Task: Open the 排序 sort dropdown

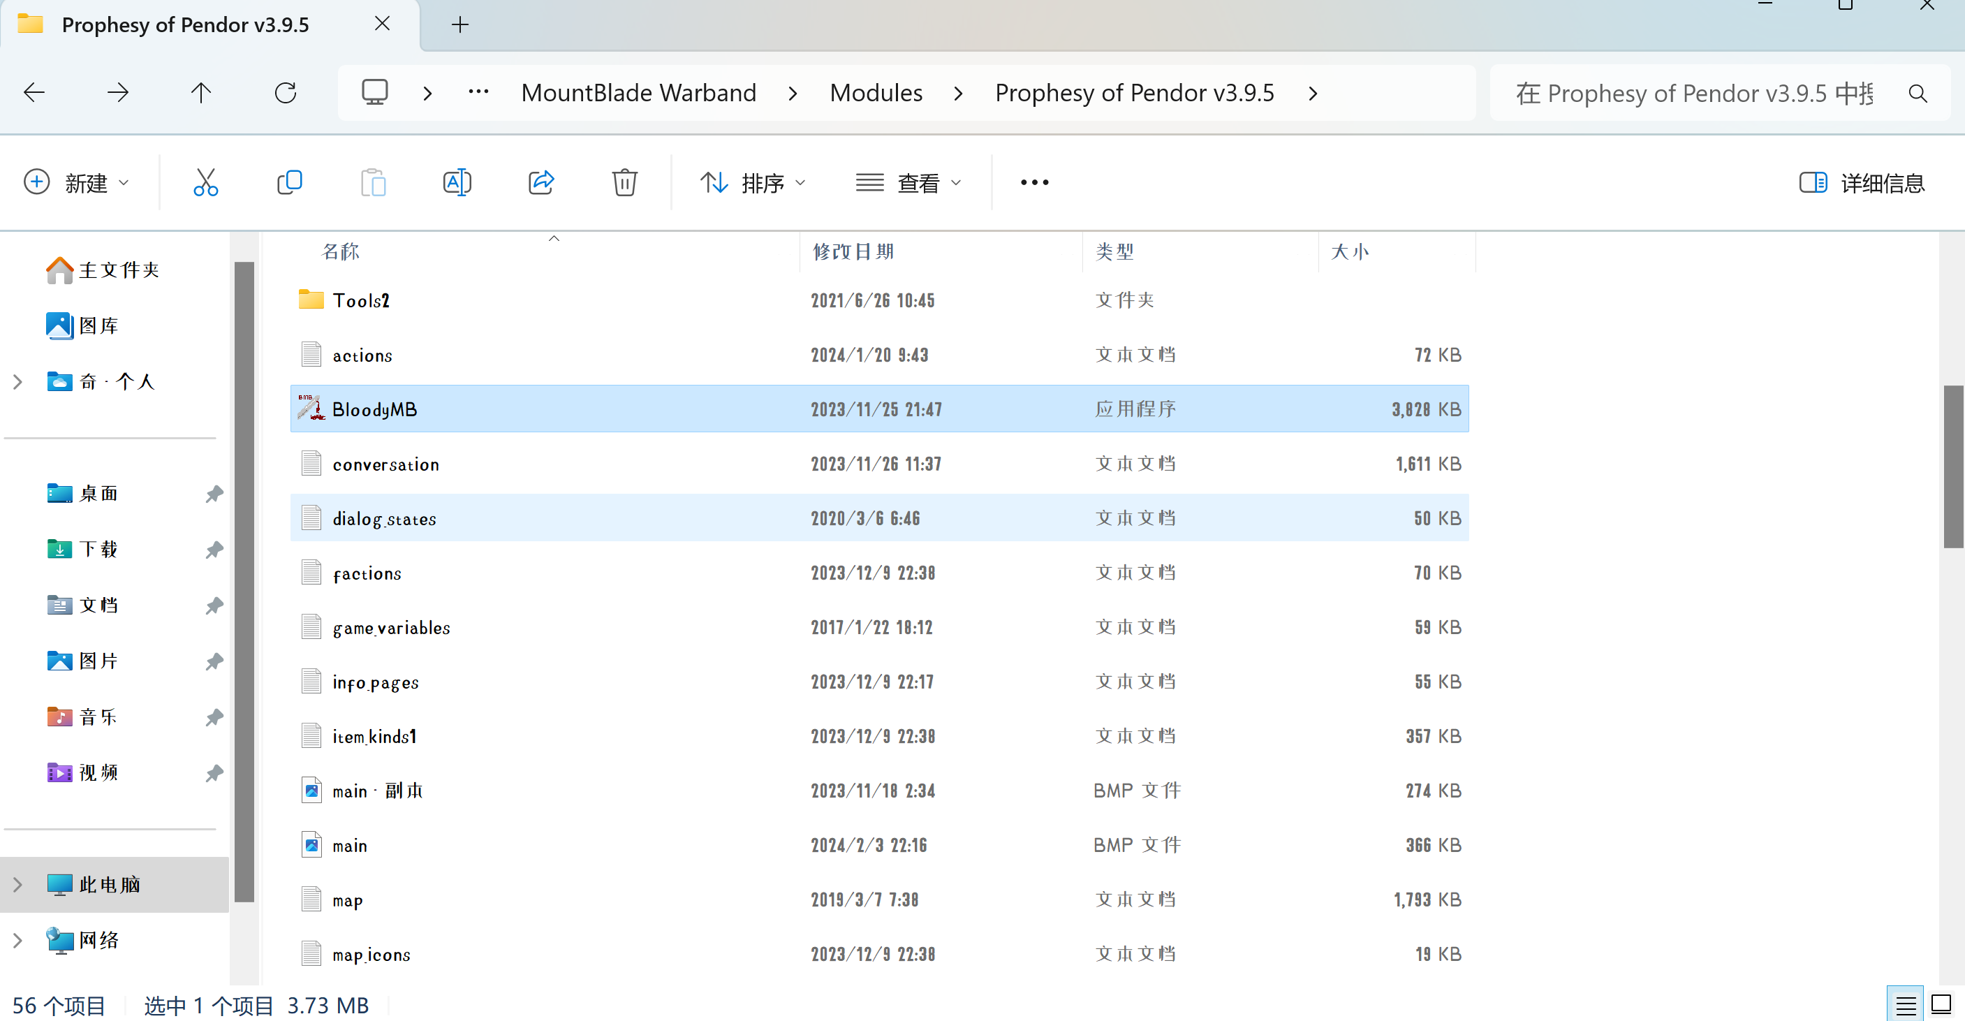Action: tap(752, 182)
